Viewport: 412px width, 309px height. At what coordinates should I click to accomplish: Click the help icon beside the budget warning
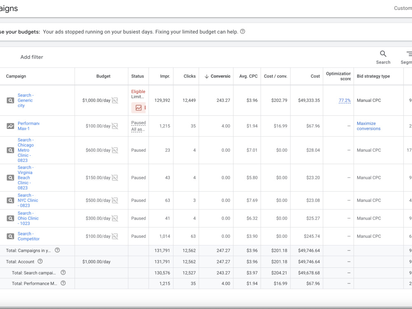[243, 32]
